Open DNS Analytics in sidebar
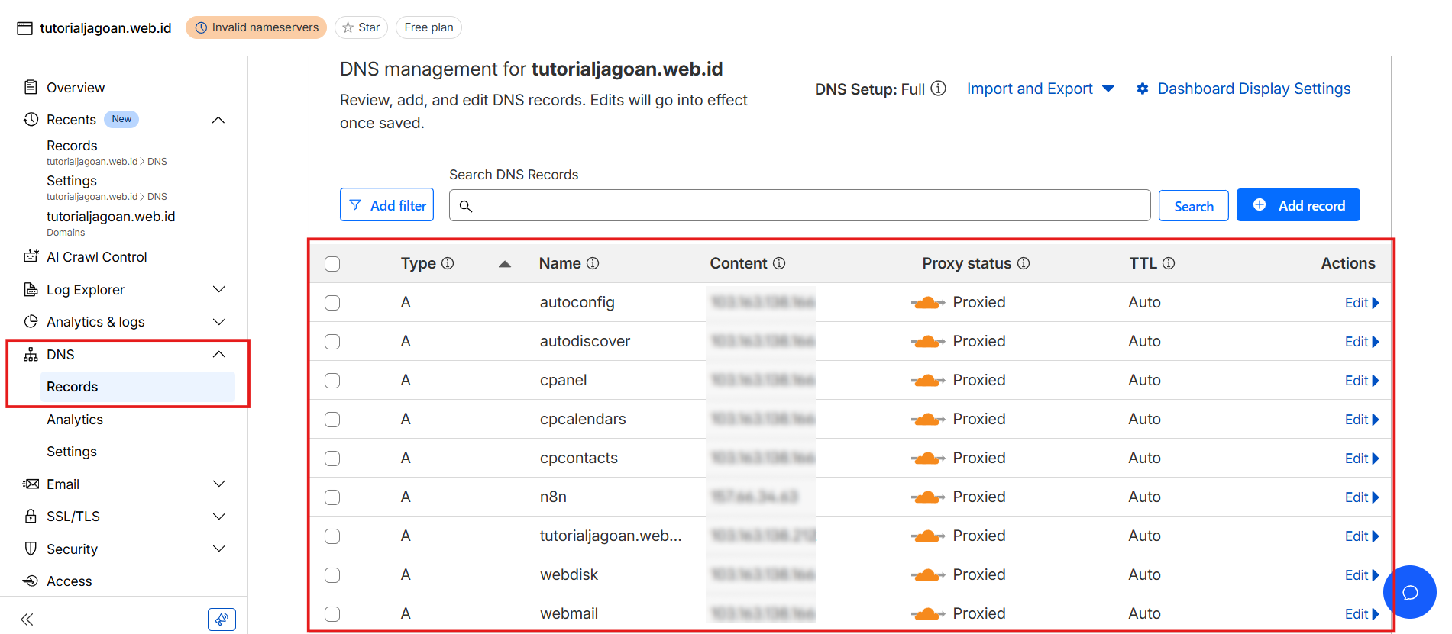Screen dimensions: 1452x634 tap(75, 420)
